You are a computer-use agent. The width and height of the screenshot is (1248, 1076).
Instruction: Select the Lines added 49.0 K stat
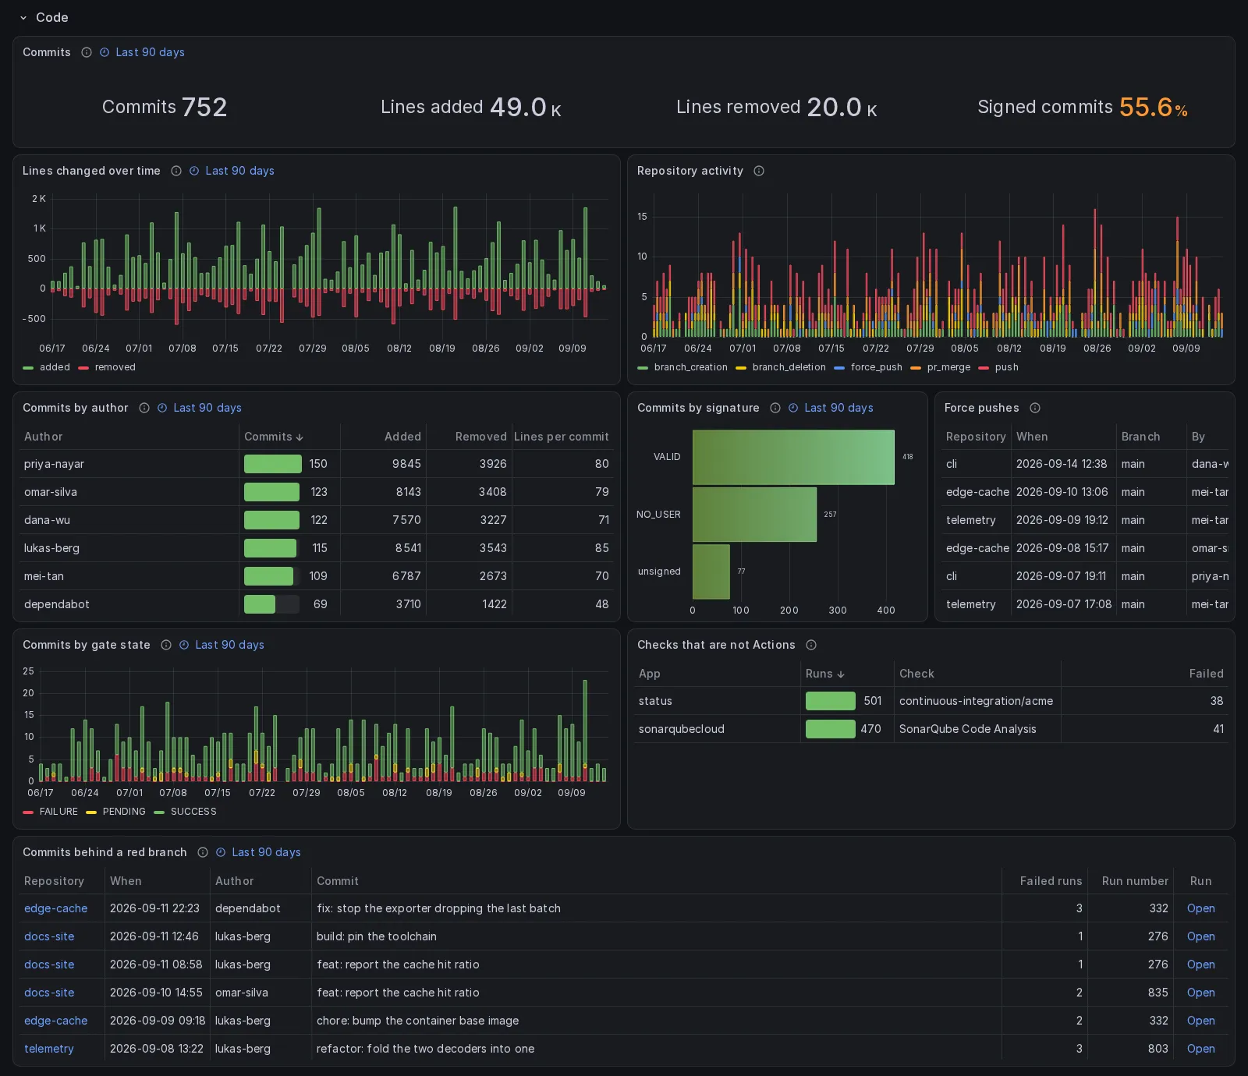coord(471,107)
